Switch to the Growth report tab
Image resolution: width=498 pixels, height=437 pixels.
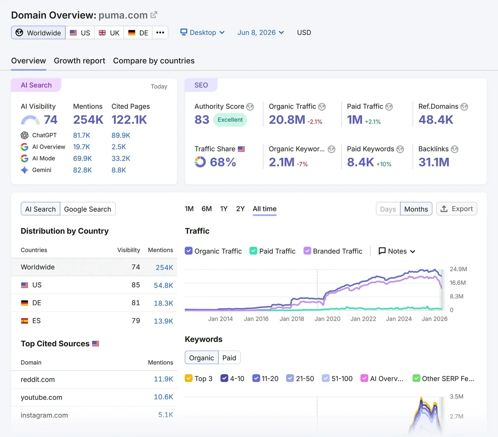pos(80,61)
